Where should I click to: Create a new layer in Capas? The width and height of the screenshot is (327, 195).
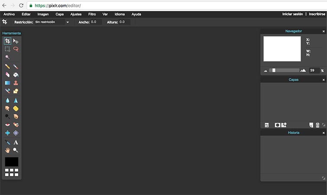(311, 125)
